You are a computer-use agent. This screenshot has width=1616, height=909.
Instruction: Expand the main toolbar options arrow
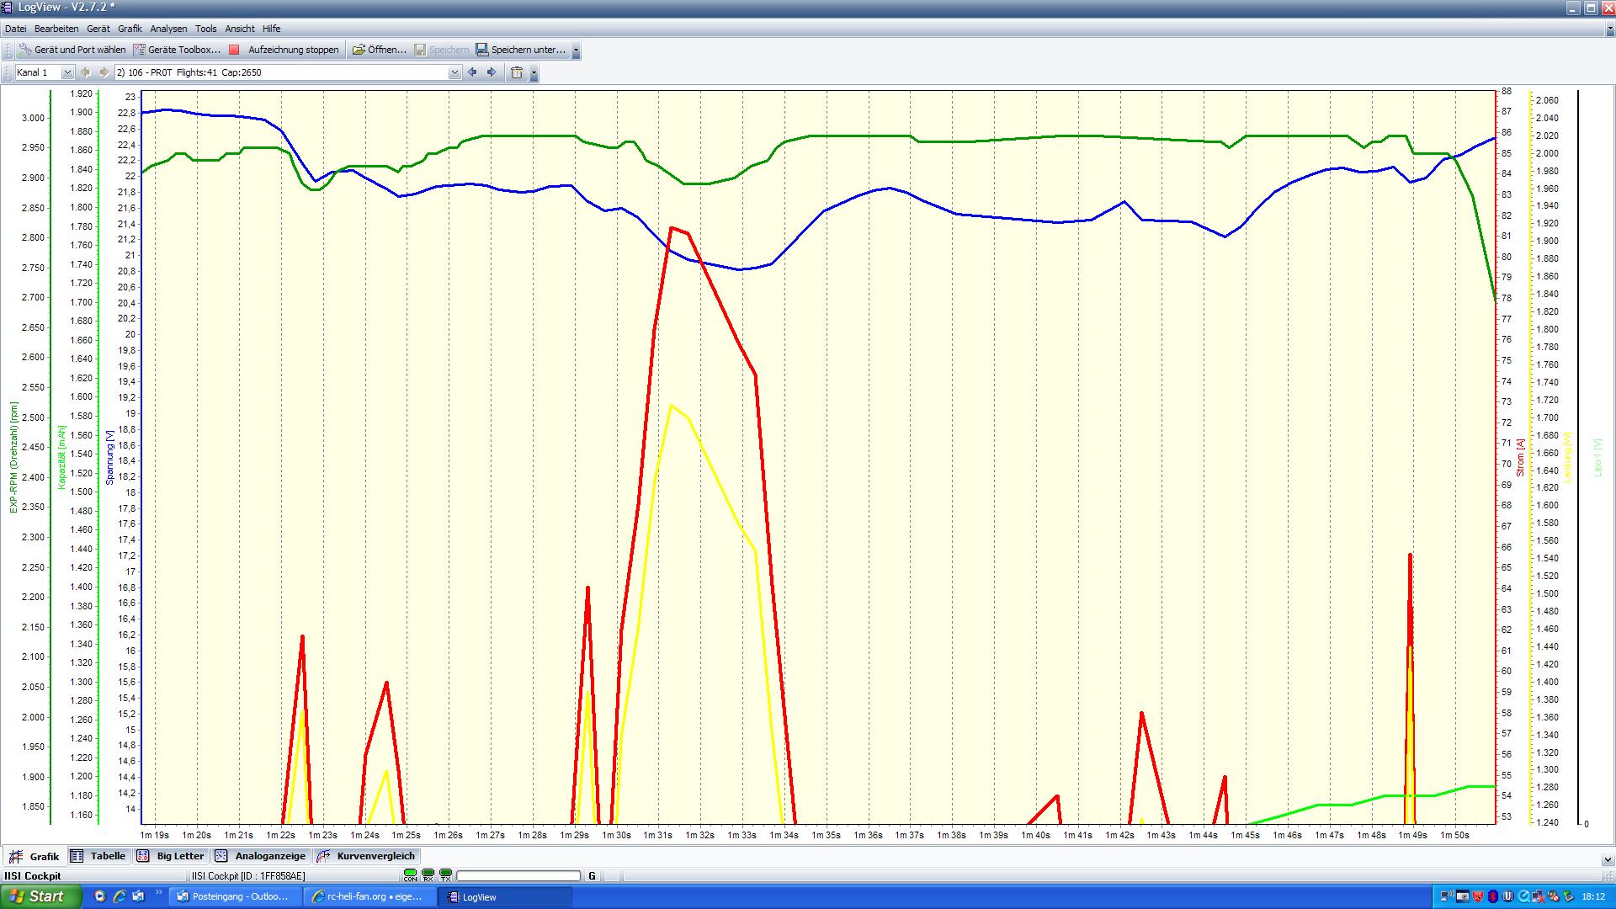pyautogui.click(x=576, y=50)
